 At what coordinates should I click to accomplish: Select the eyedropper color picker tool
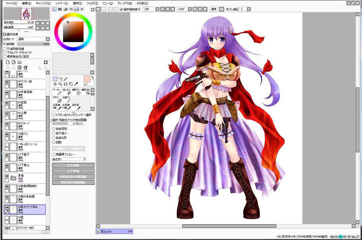click(76, 84)
